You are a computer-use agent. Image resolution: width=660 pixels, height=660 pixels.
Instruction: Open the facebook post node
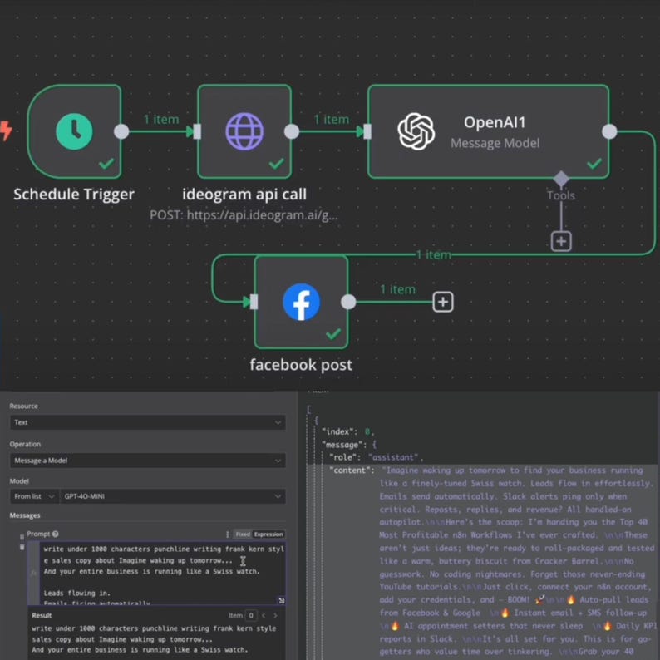tap(301, 302)
